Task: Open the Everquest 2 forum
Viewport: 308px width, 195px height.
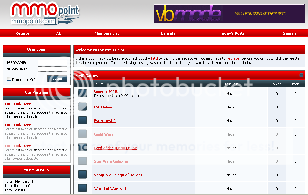Action: click(105, 121)
